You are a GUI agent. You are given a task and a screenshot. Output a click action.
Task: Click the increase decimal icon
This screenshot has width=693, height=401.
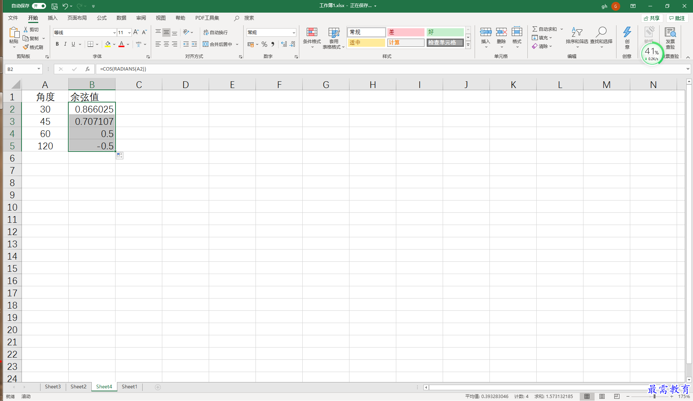pos(284,44)
